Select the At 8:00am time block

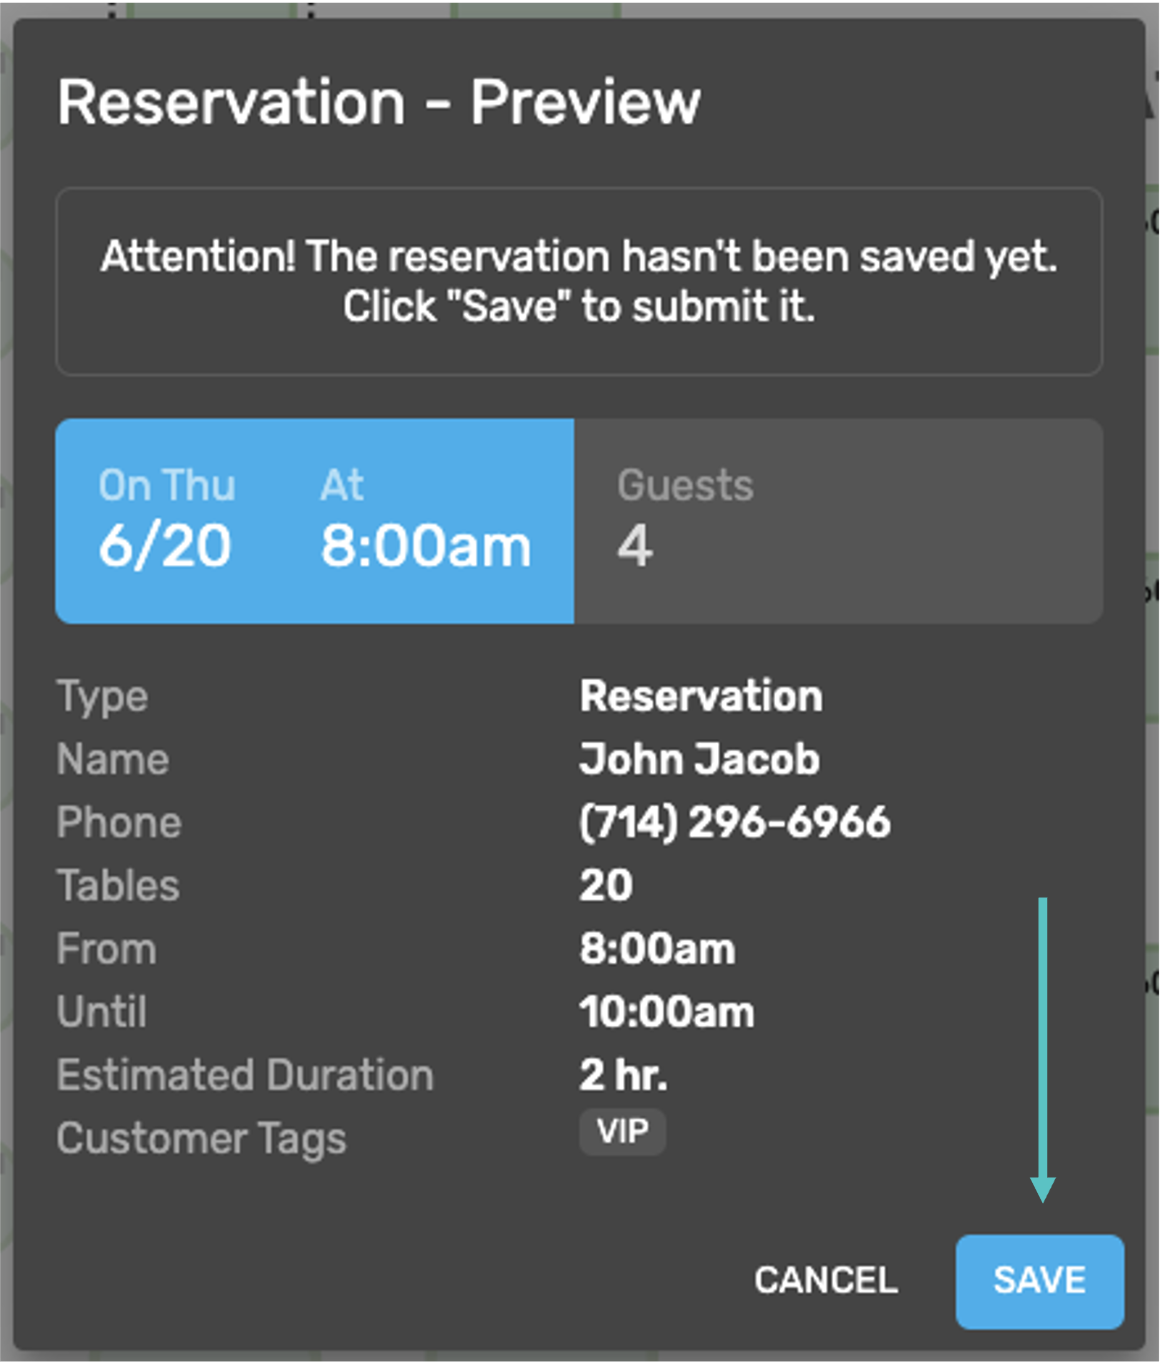tap(425, 519)
